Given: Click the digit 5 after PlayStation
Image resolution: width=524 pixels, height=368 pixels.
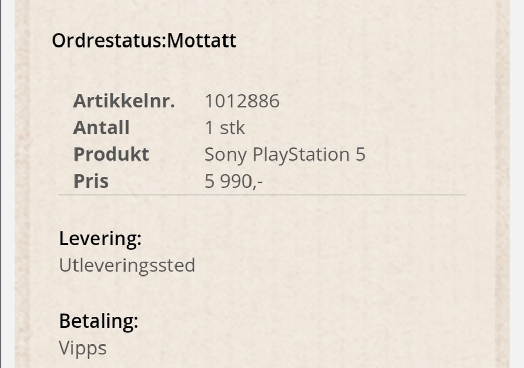Looking at the screenshot, I should pyautogui.click(x=360, y=155).
